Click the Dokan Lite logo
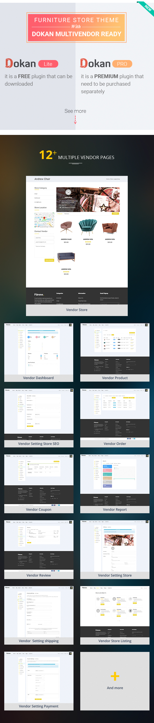The width and height of the screenshot is (154, 723). [21, 63]
